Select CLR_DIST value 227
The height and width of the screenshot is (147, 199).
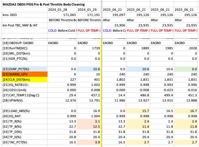(x=62, y=80)
